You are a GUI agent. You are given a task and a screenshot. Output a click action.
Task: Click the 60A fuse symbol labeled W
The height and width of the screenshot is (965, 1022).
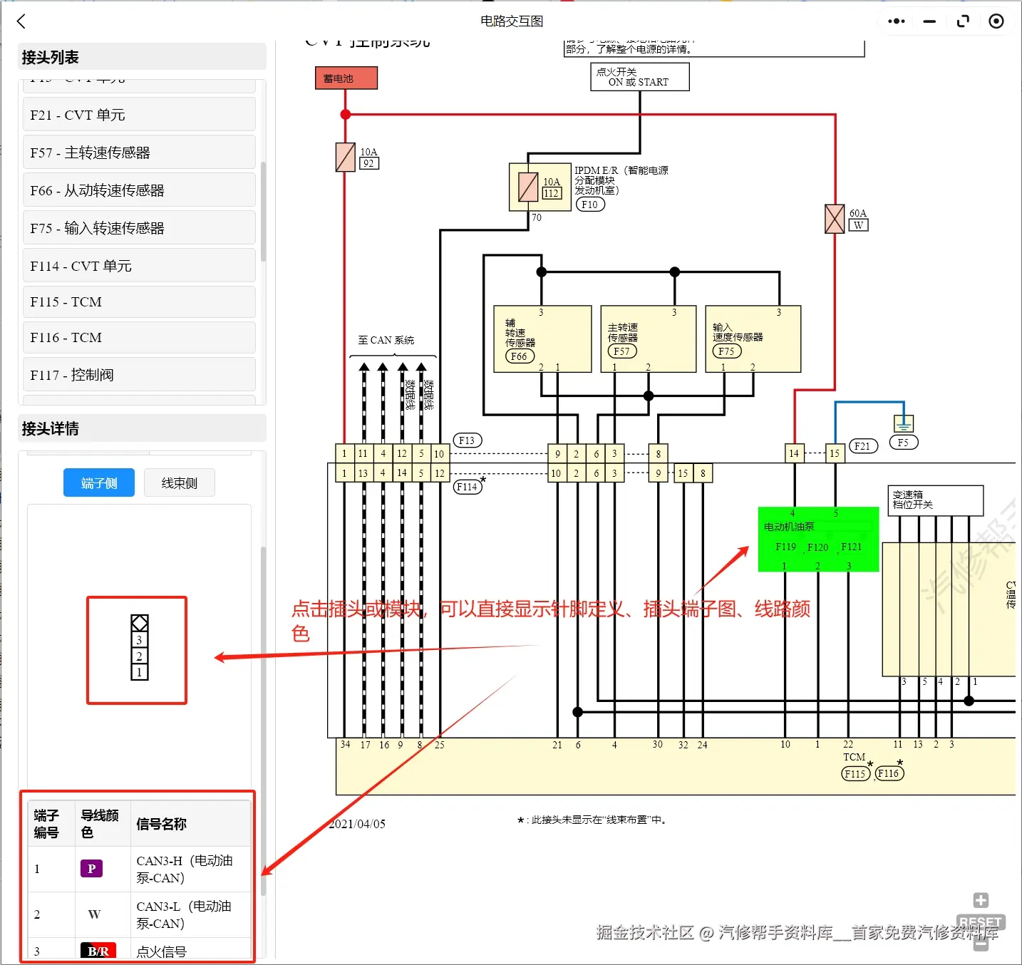click(834, 219)
